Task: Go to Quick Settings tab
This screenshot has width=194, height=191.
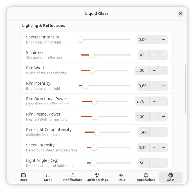Action: pyautogui.click(x=97, y=178)
